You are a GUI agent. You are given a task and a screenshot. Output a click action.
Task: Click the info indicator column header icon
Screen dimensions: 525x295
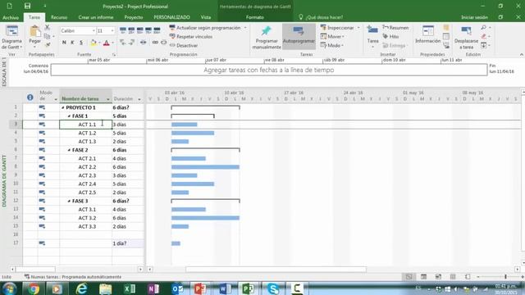(x=30, y=98)
